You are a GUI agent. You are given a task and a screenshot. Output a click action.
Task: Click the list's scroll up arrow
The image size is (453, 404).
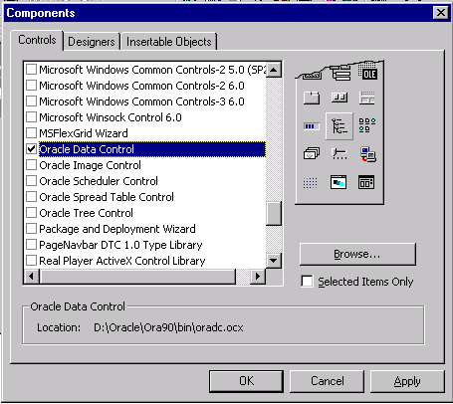coord(274,70)
